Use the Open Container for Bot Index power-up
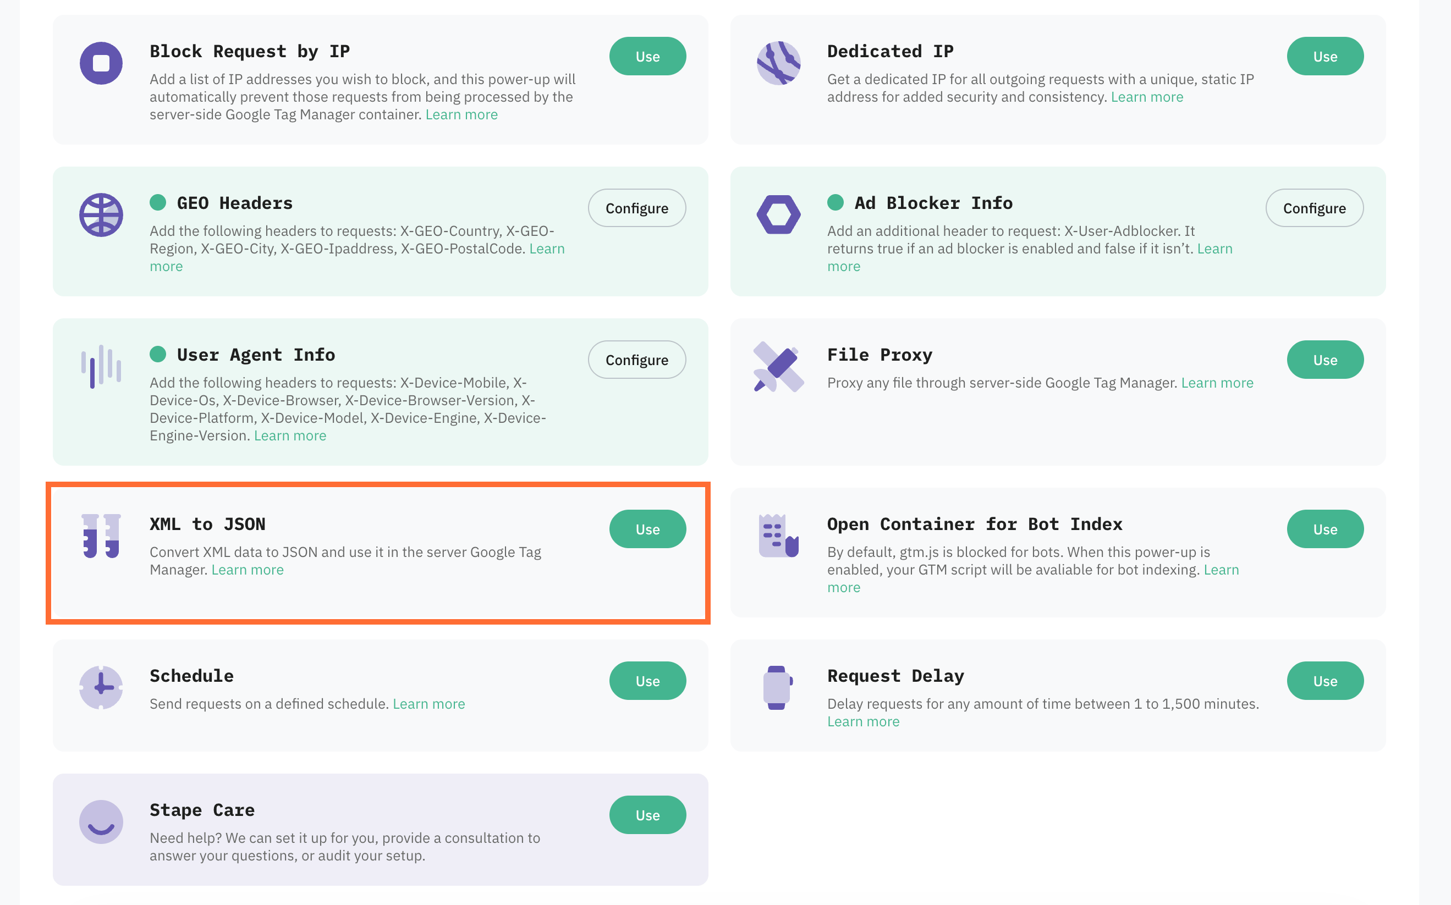Viewport: 1451px width, 905px height. (1325, 529)
